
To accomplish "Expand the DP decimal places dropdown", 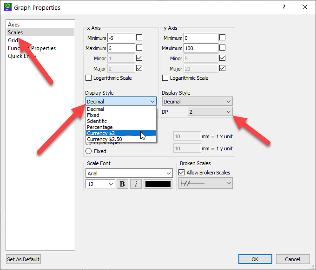I will (210, 112).
